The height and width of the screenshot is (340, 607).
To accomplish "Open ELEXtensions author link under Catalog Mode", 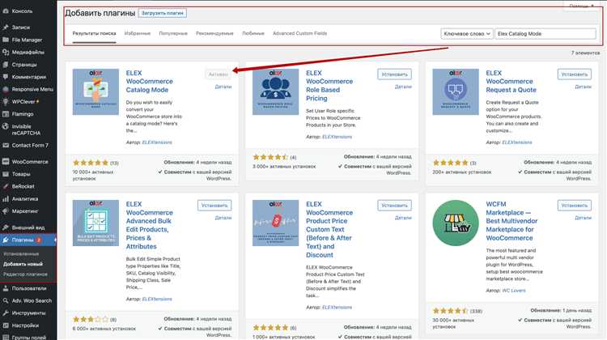I will pos(157,142).
